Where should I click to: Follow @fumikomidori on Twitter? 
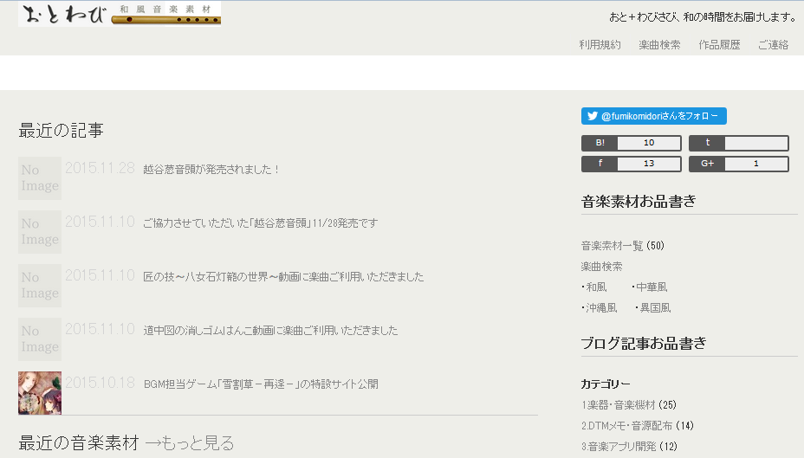tap(653, 116)
